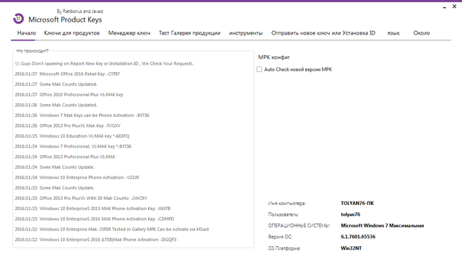Open the Ключи для продуктов tab
The height and width of the screenshot is (270, 462).
click(71, 33)
